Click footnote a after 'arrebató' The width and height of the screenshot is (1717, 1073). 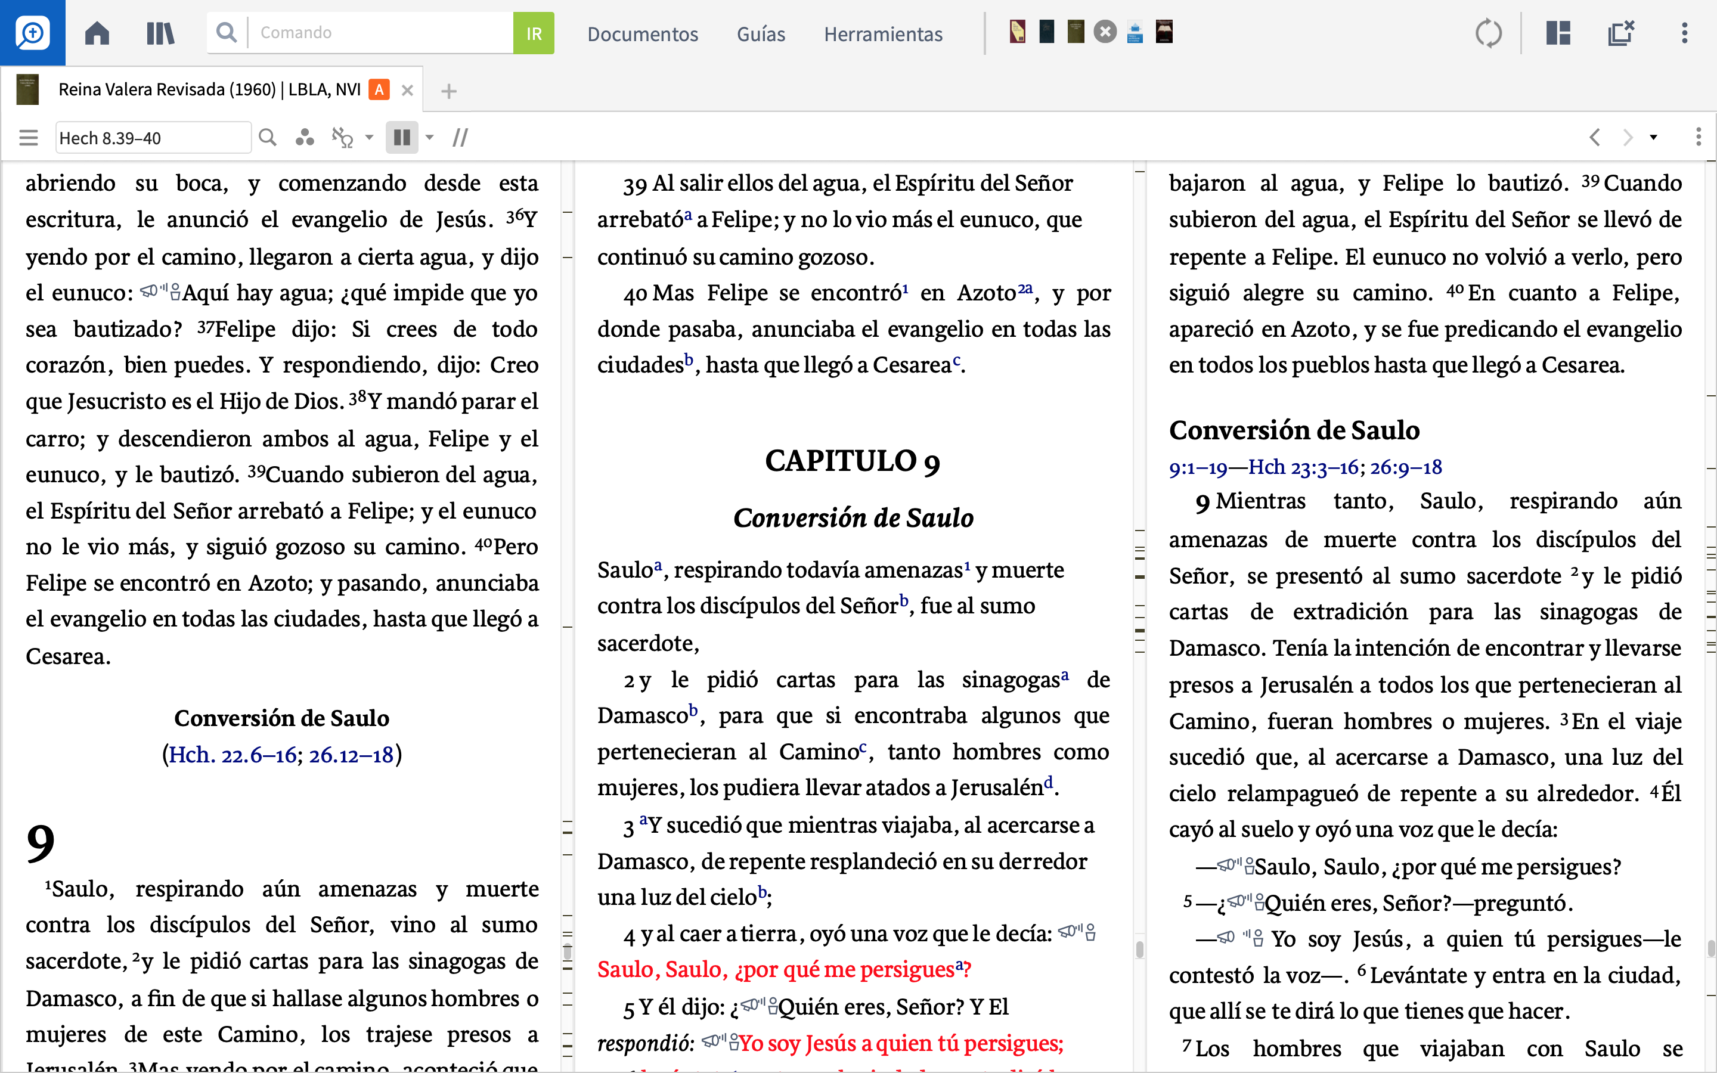(688, 215)
